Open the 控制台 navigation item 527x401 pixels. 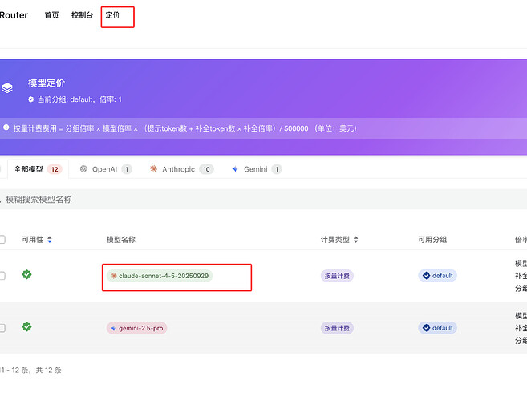(x=82, y=15)
